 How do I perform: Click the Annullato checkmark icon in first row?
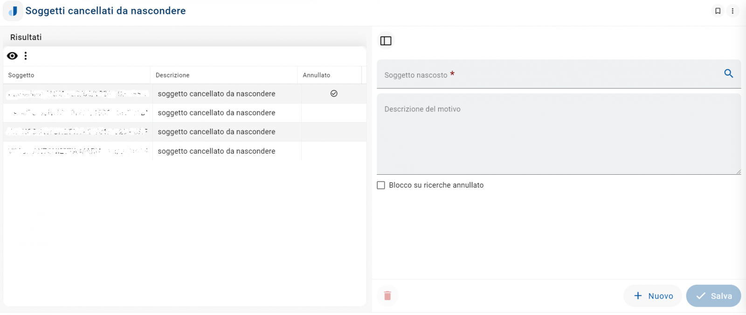[334, 94]
